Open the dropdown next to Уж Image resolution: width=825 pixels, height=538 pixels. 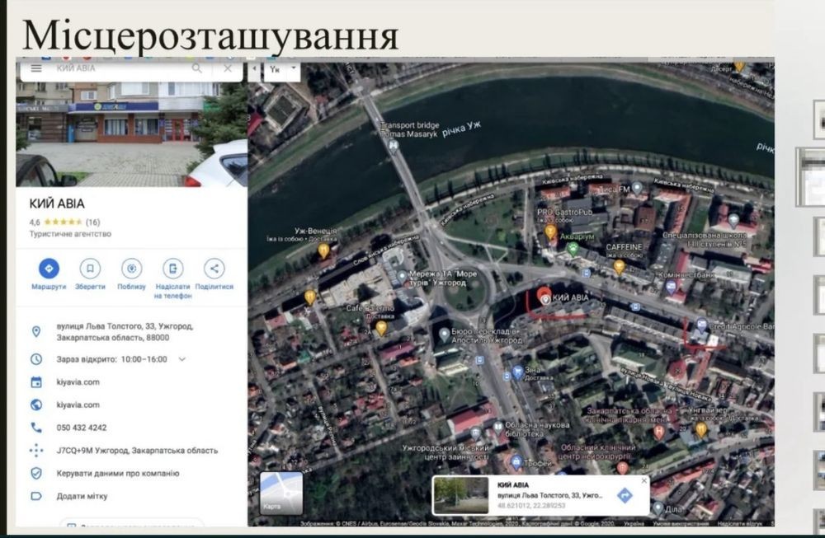pos(295,70)
